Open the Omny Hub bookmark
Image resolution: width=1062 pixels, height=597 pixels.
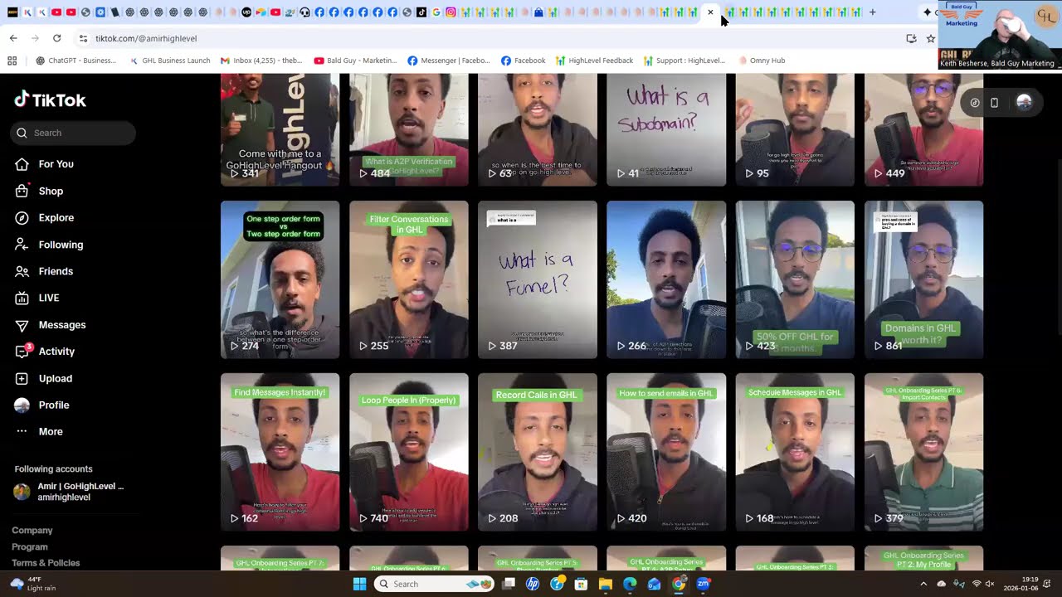[762, 61]
